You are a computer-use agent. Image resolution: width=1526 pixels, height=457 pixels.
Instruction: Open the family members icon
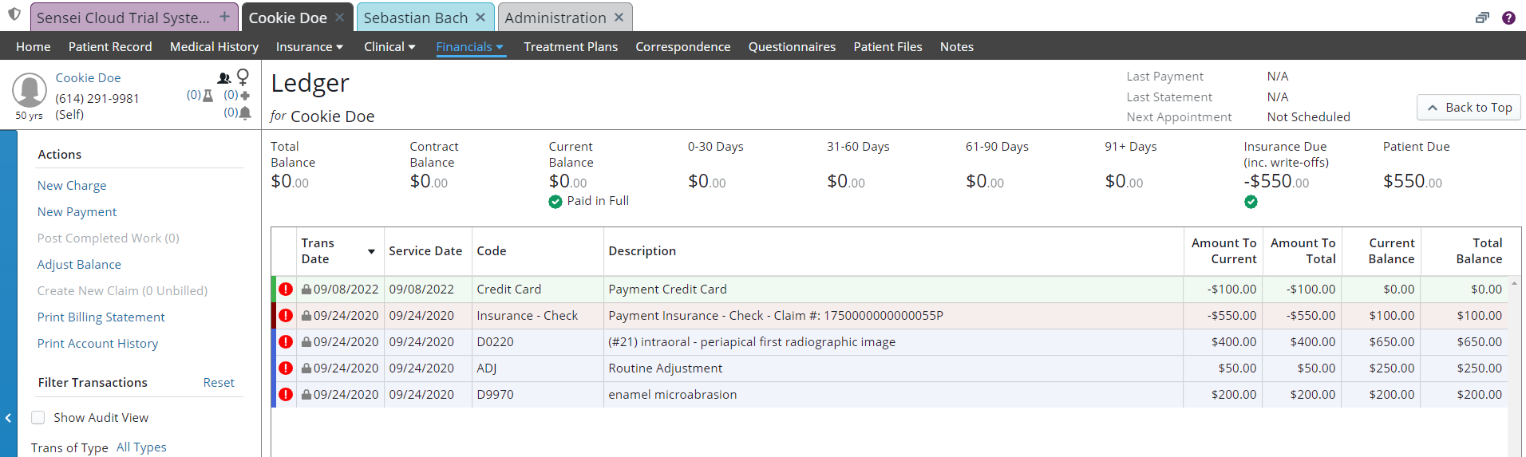[x=224, y=78]
